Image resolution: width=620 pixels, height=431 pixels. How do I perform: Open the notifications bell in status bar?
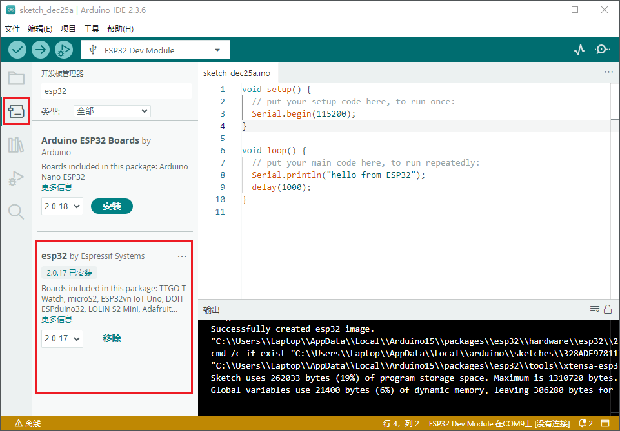(585, 423)
